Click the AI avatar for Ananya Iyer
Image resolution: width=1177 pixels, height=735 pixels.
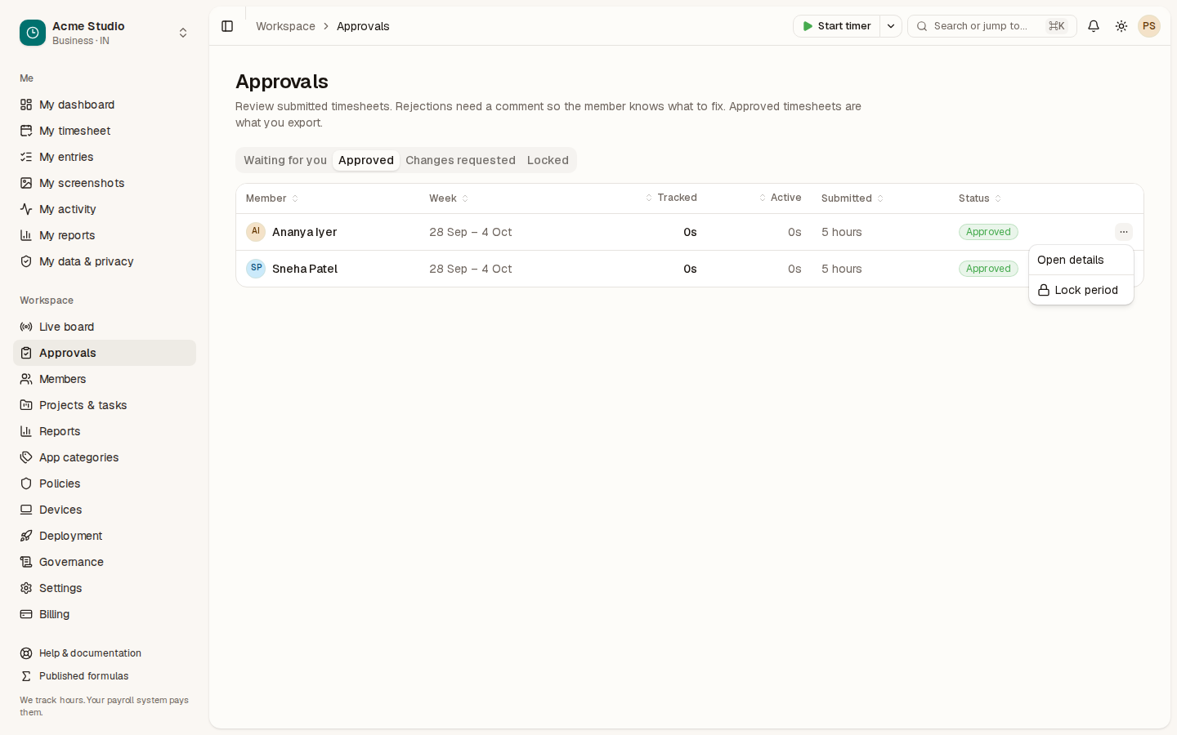pos(256,232)
